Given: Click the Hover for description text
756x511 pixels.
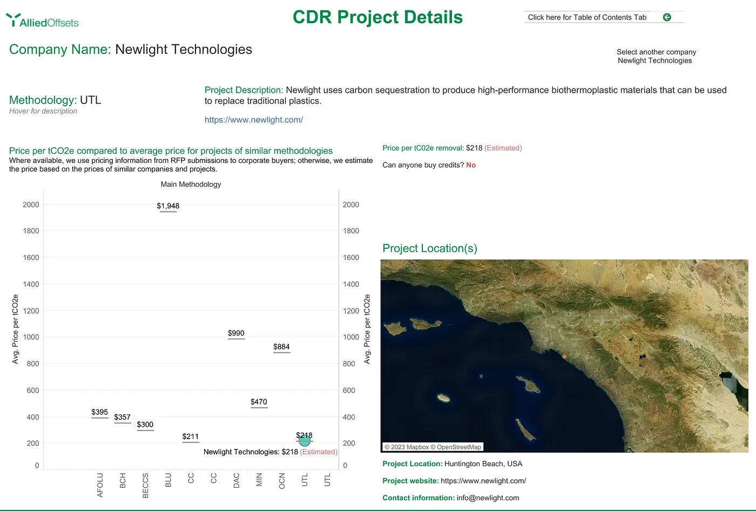Looking at the screenshot, I should (43, 111).
